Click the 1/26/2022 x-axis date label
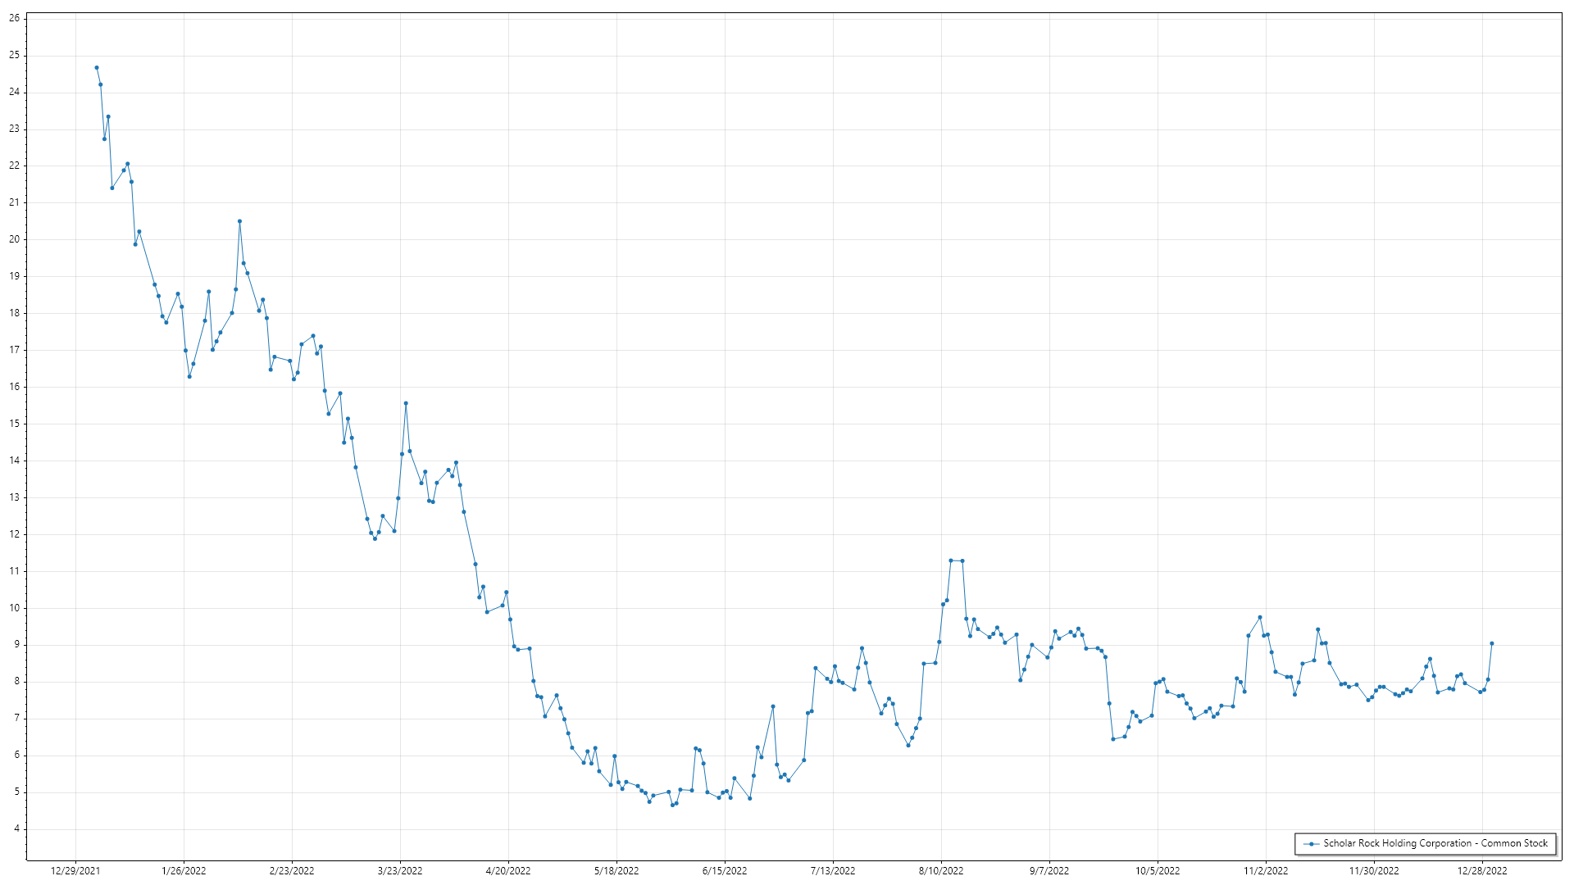 pos(184,870)
